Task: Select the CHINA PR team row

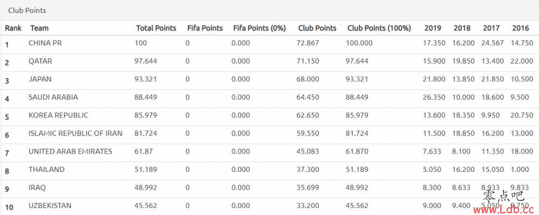Action: tap(269, 44)
